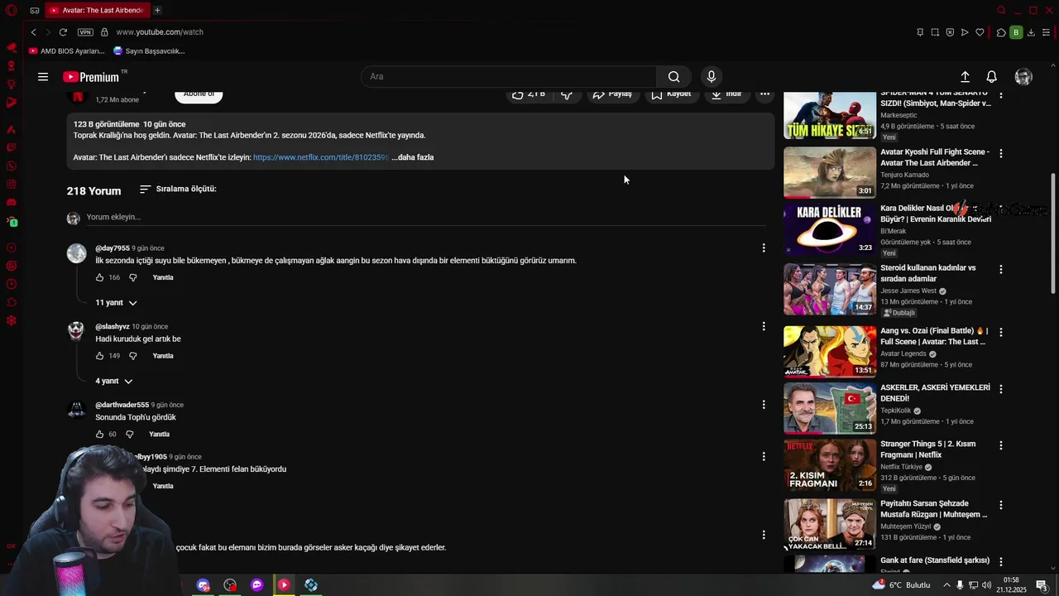Open Twitch in Opera sidebar
This screenshot has height=596, width=1059.
click(x=12, y=147)
